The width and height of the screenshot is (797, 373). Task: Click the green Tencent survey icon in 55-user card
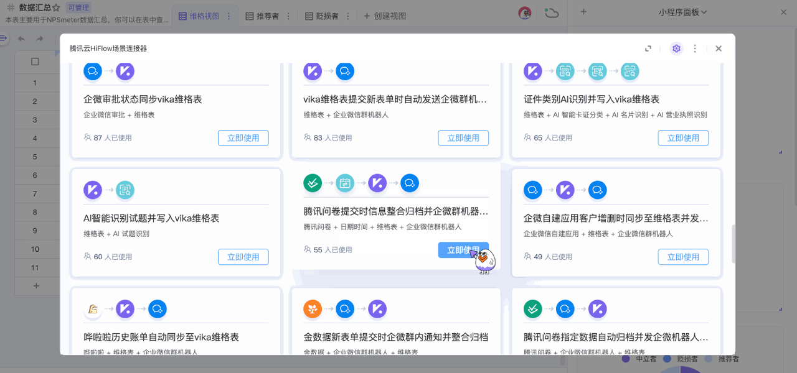point(313,183)
